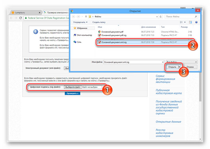Click the Forward arrow in the Открытие dialog
210x149 pixels.
[78, 17]
